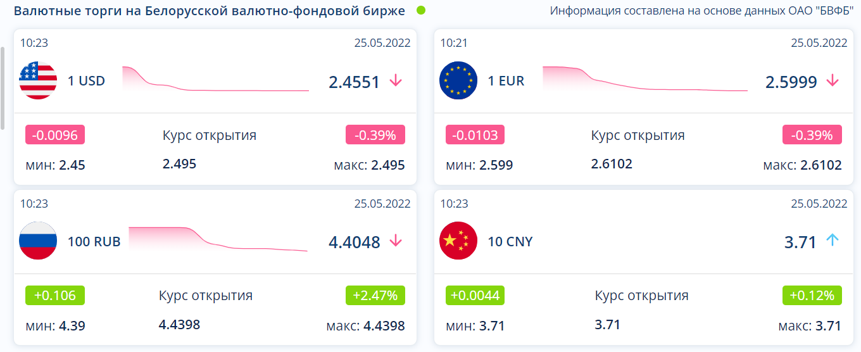Image resolution: width=861 pixels, height=352 pixels.
Task: Click the European Union flag icon
Action: click(x=458, y=80)
